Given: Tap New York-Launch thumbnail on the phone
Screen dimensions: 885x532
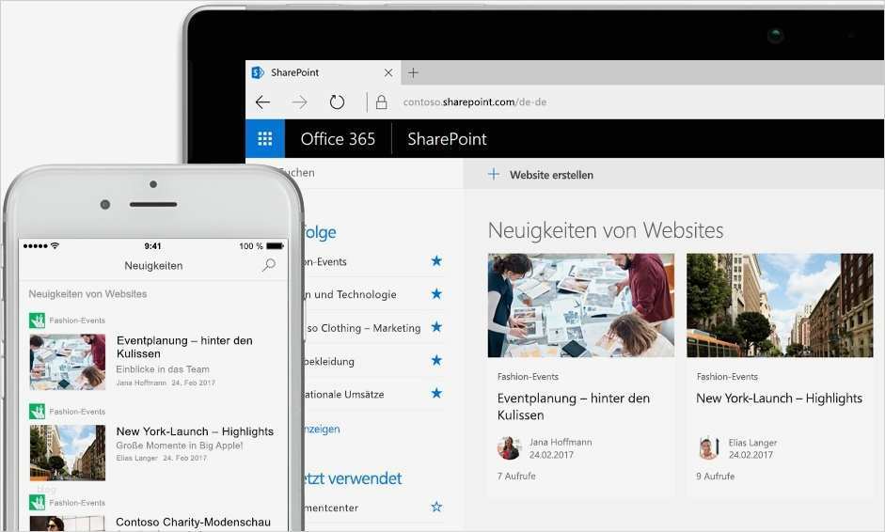Looking at the screenshot, I should (68, 452).
